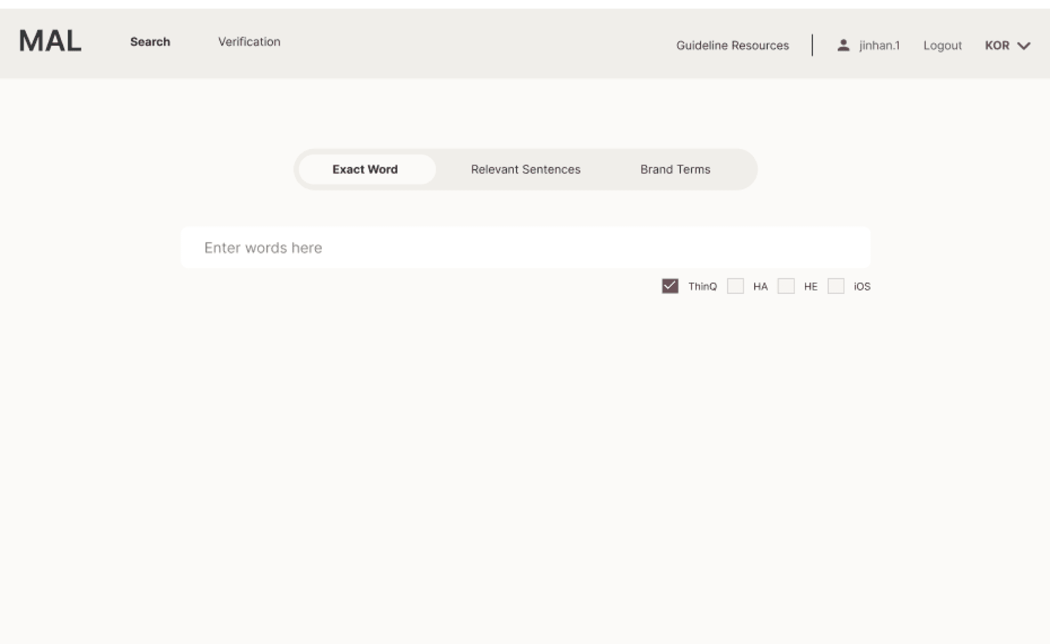The width and height of the screenshot is (1050, 644).
Task: Switch to the Brand Terms tab
Action: (675, 169)
